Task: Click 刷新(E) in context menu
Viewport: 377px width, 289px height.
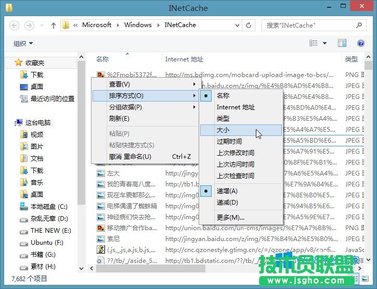Action: point(146,119)
